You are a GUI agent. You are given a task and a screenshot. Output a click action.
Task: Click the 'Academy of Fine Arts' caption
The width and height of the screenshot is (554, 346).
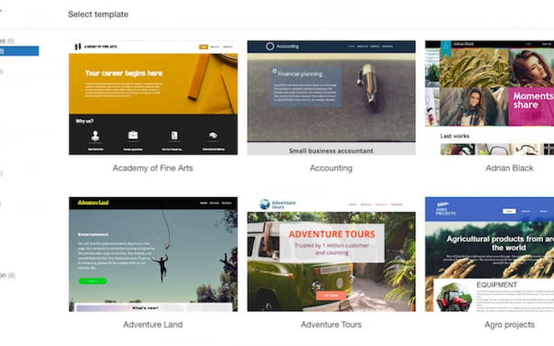point(152,168)
